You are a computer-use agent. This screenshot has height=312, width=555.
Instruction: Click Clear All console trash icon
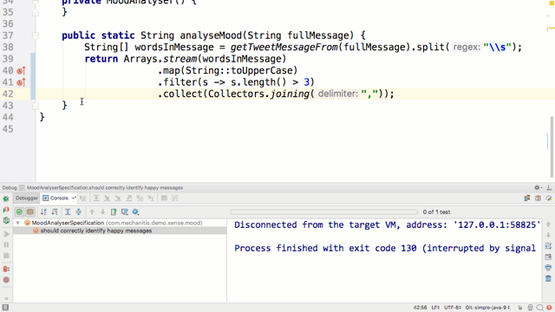click(x=548, y=279)
